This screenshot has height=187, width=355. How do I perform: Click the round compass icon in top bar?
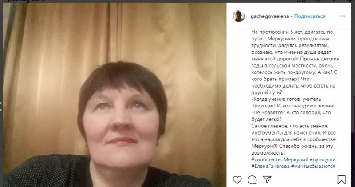click(318, 1)
